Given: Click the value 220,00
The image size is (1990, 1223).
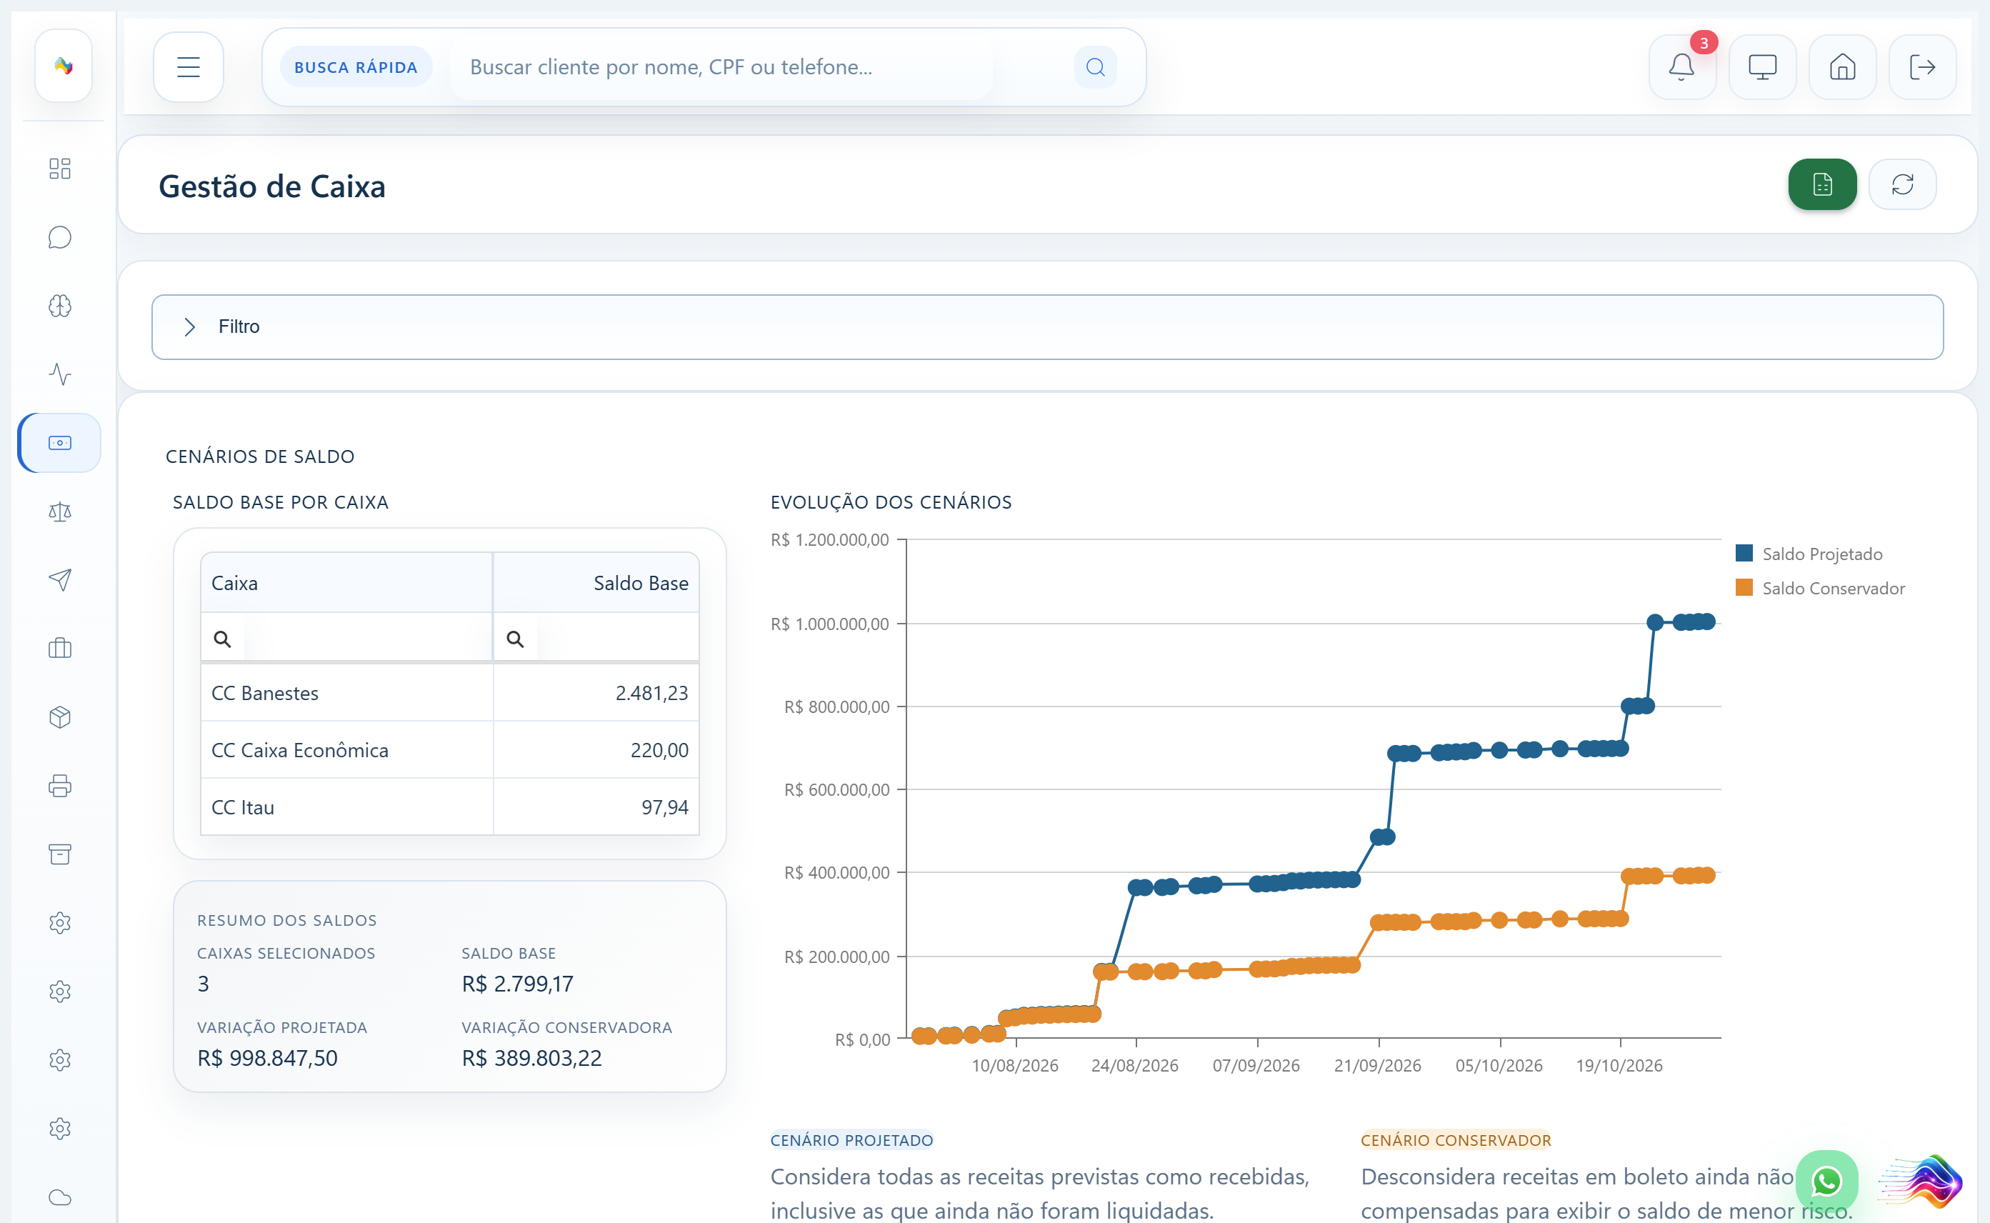Looking at the screenshot, I should tap(659, 750).
